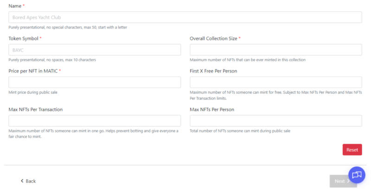Click the "Price per NFT in MATIC" label
Screen dimensions: 371x189
(x=33, y=71)
